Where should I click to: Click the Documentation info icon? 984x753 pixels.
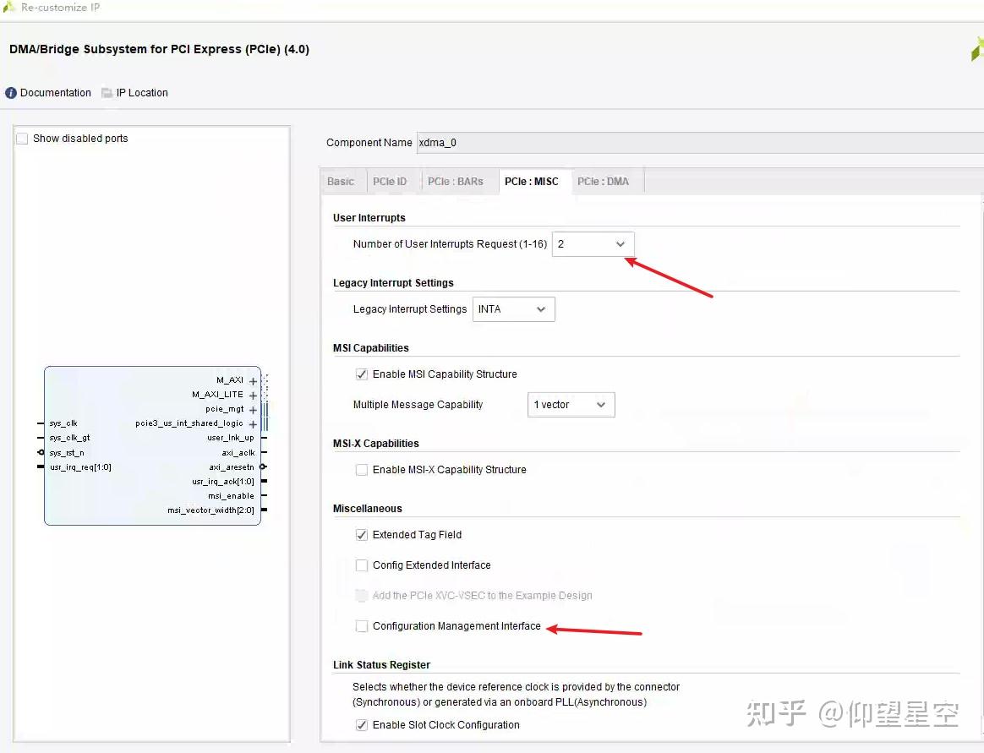(9, 93)
